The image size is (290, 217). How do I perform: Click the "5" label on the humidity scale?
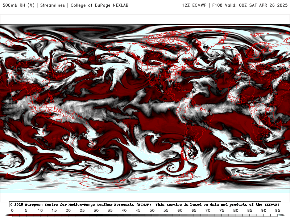click(x=26, y=210)
